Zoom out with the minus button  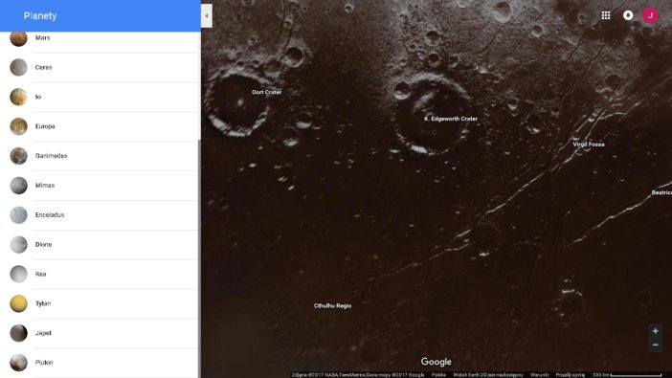tap(656, 345)
